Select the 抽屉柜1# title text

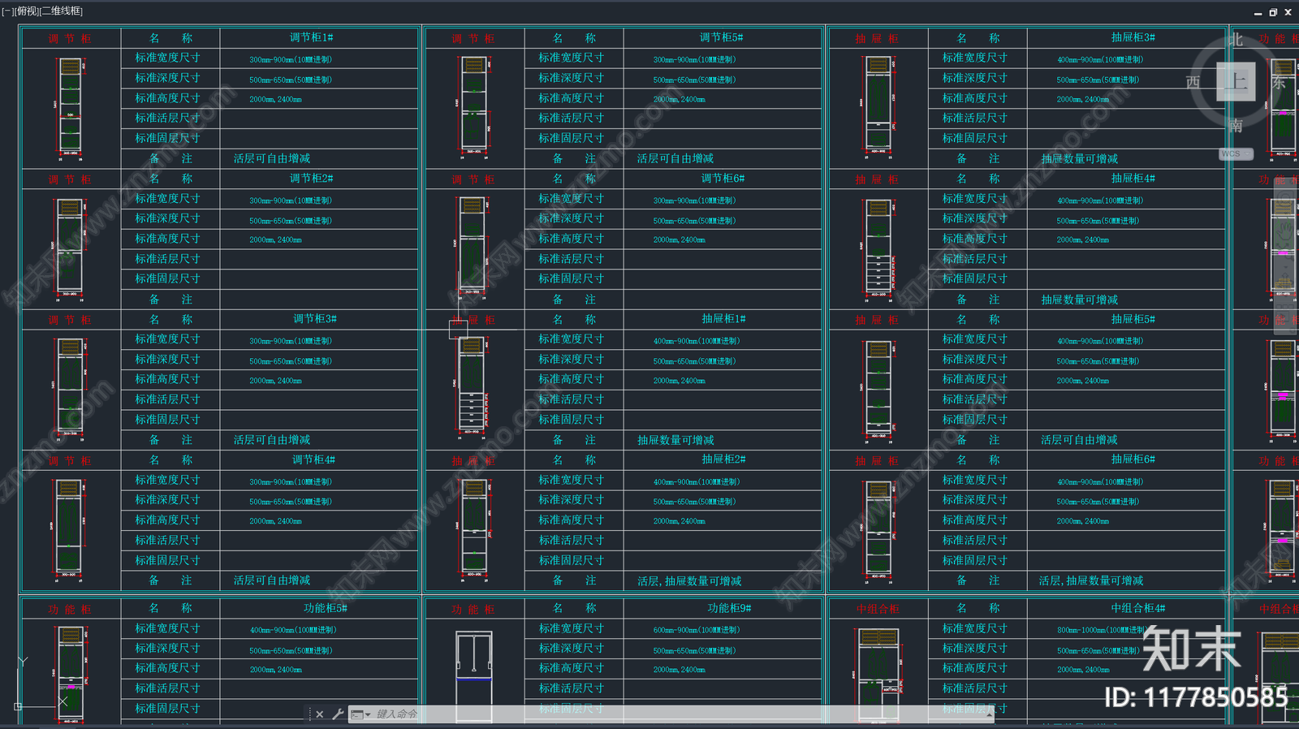724,319
